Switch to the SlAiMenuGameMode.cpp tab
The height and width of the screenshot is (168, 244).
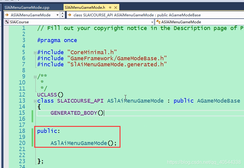tap(27, 7)
